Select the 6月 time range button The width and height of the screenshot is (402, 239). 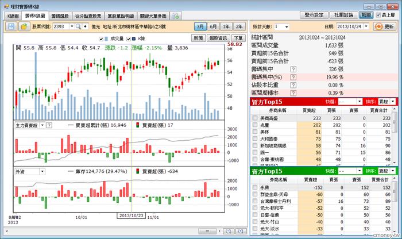(214, 27)
